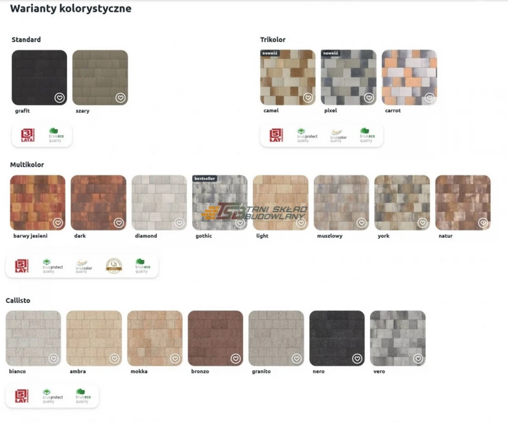Click the ambra label text
Screen dimensions: 508x423
click(78, 371)
